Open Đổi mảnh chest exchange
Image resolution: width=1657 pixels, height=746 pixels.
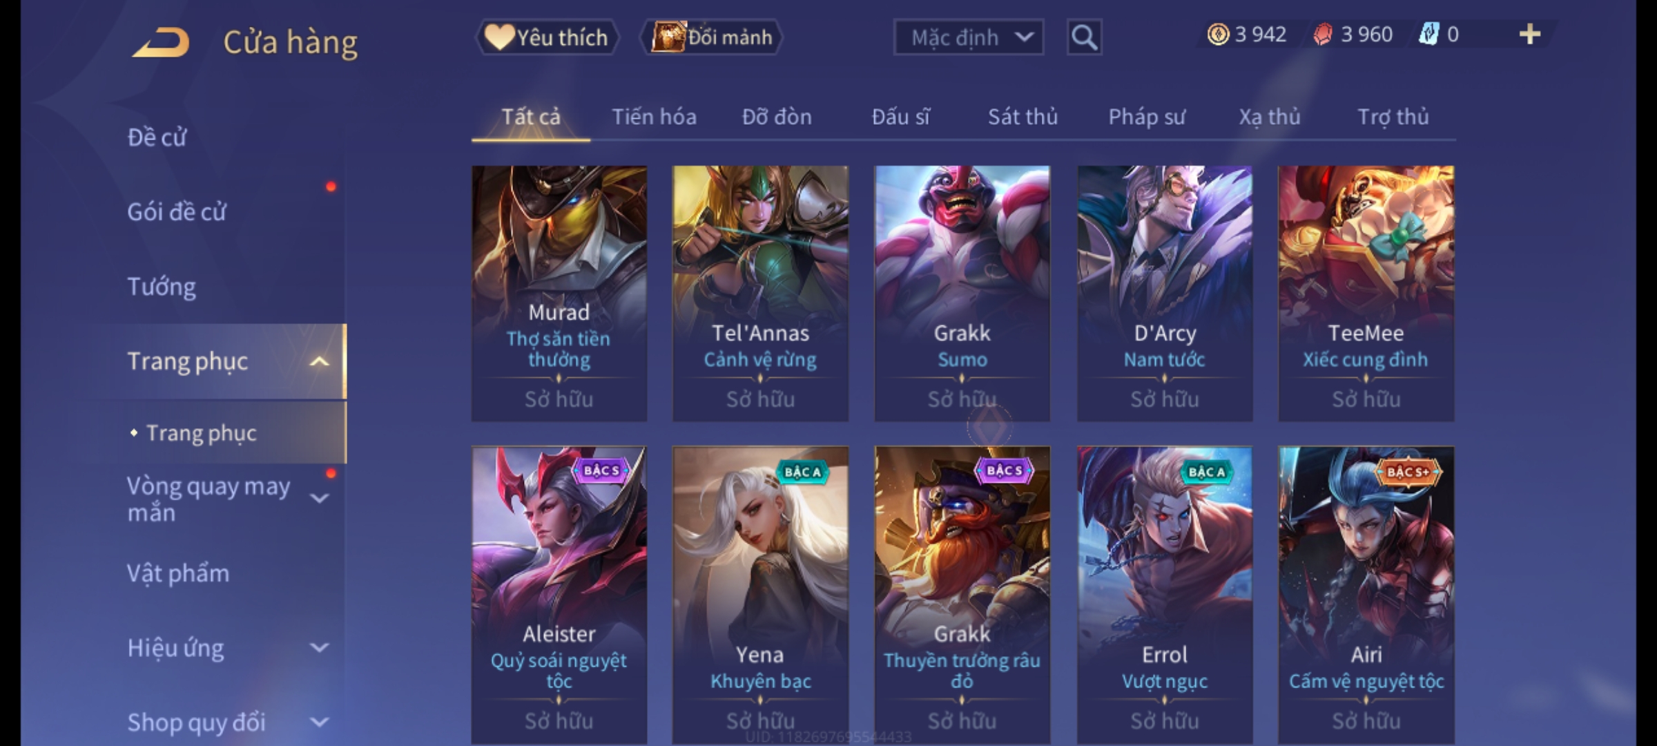[712, 37]
